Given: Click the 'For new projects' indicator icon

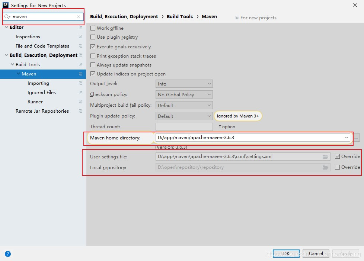Looking at the screenshot, I should (x=237, y=17).
